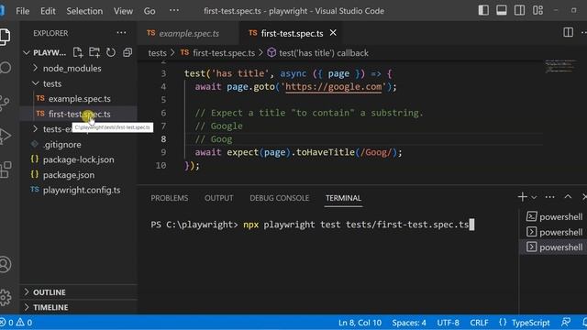Image resolution: width=587 pixels, height=330 pixels.
Task: Click the tests breadcrumb segment
Action: click(157, 53)
